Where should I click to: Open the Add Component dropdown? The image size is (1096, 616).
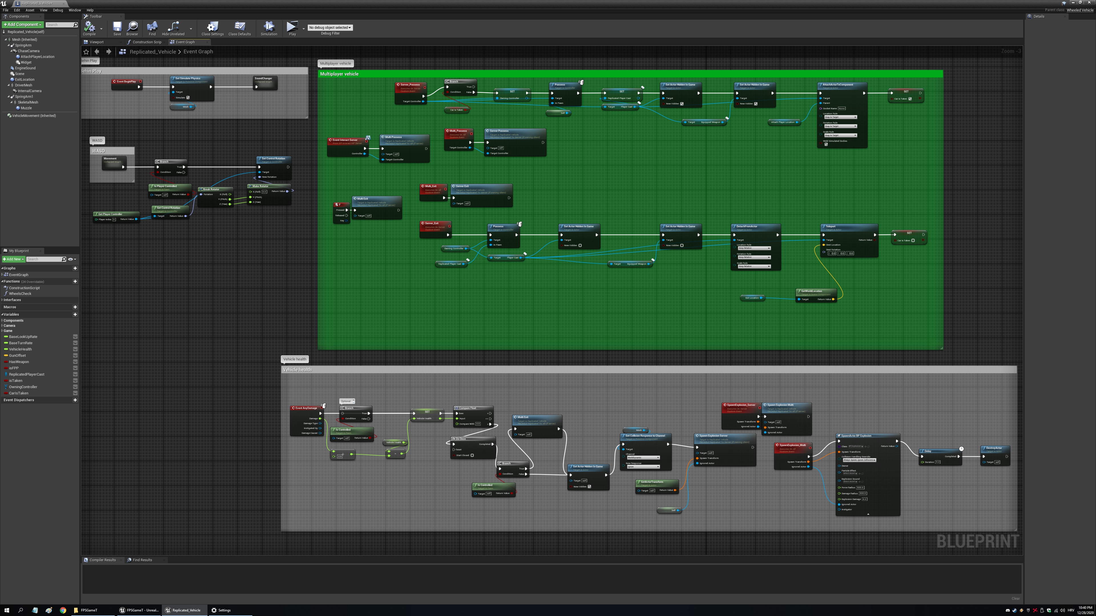23,25
